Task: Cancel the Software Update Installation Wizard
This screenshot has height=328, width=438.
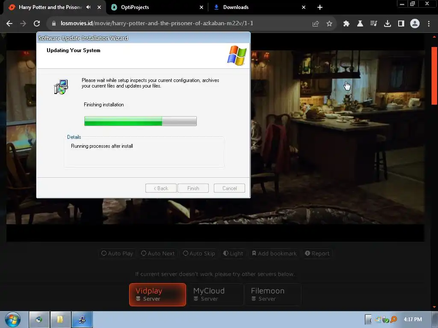Action: click(x=229, y=188)
